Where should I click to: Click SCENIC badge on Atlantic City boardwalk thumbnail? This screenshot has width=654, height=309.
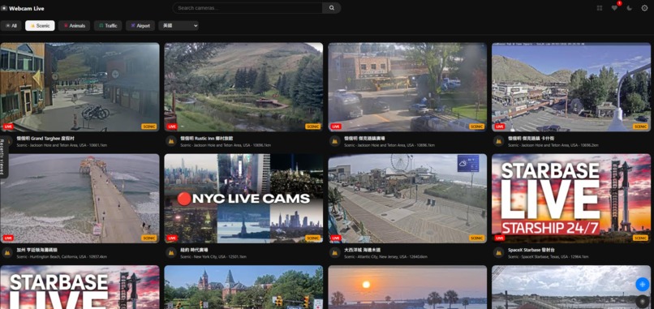point(477,238)
